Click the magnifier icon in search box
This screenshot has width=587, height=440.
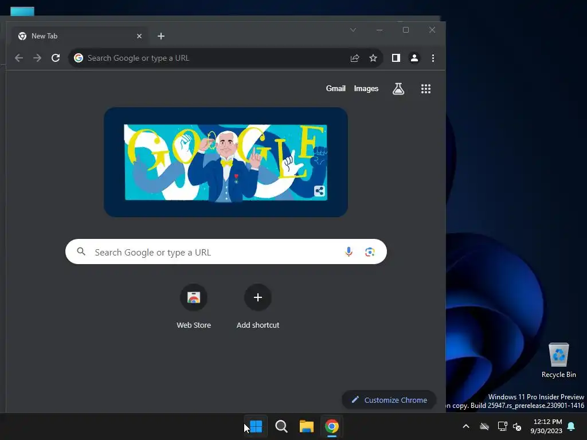[81, 252]
